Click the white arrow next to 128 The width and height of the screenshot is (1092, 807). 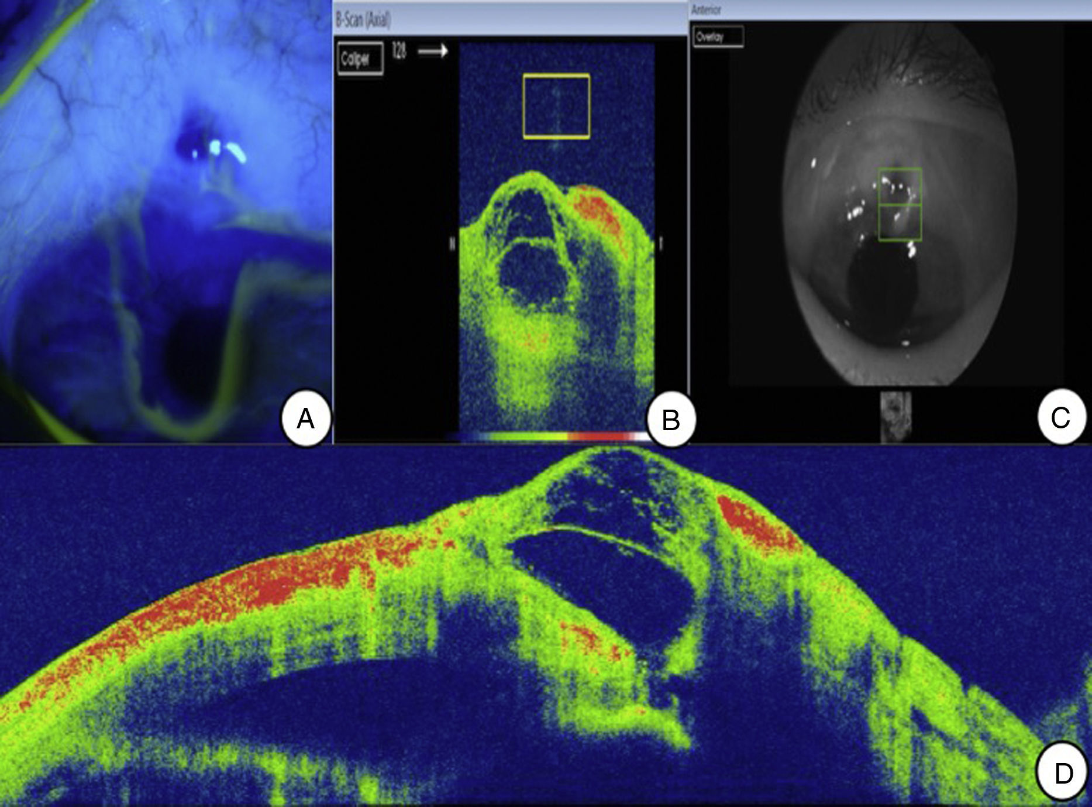[x=433, y=51]
